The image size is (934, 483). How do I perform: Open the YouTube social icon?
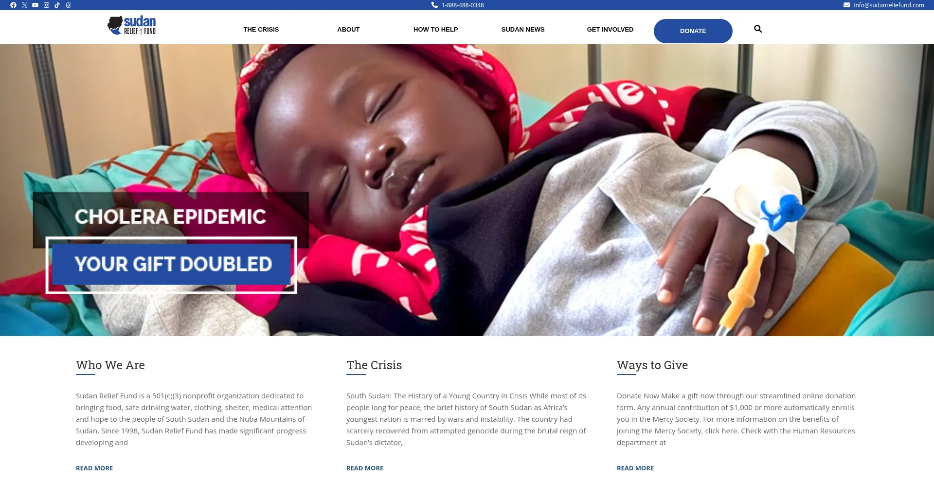(x=35, y=5)
